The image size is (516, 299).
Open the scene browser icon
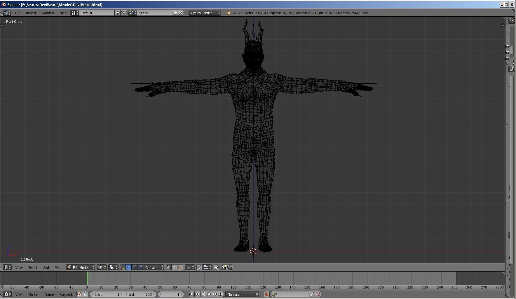(133, 13)
